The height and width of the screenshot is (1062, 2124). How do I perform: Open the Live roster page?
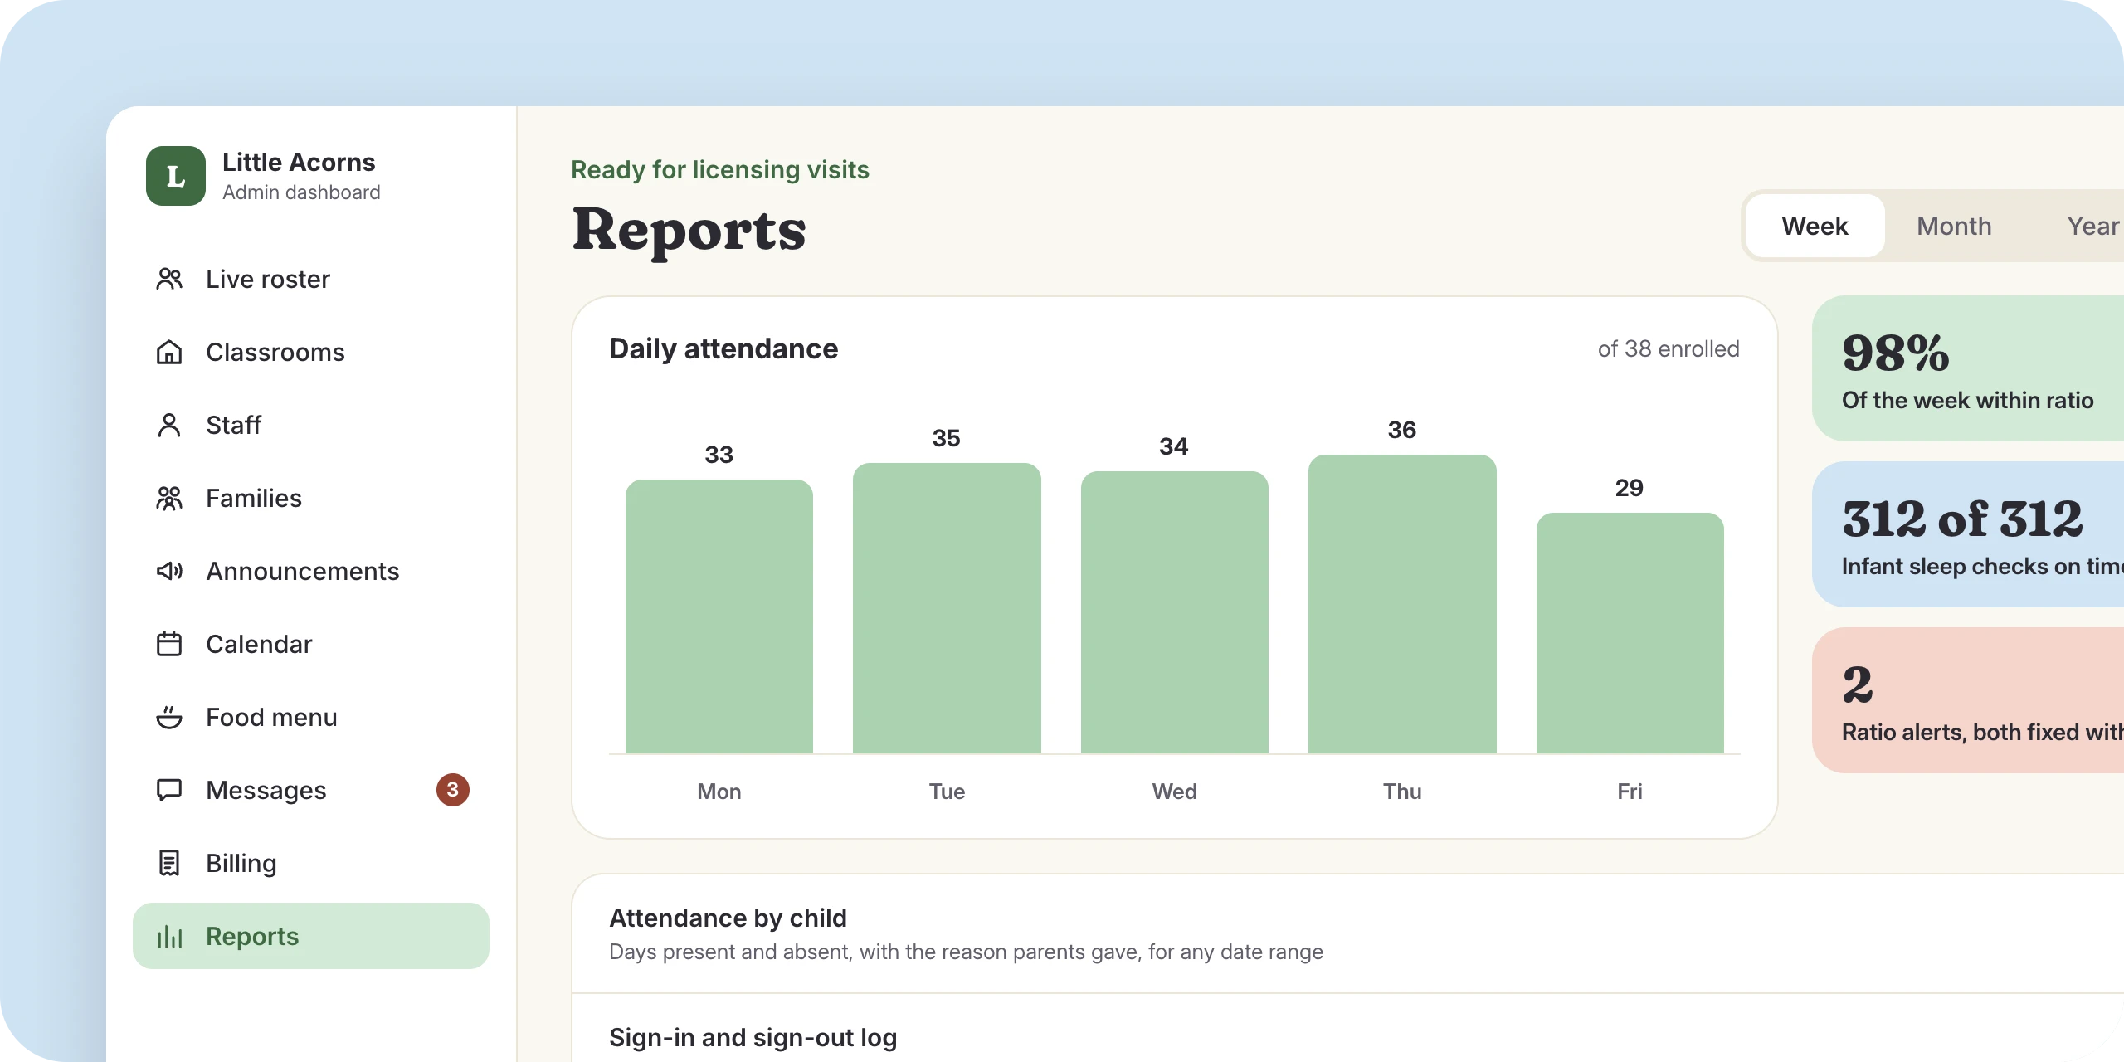(x=311, y=279)
